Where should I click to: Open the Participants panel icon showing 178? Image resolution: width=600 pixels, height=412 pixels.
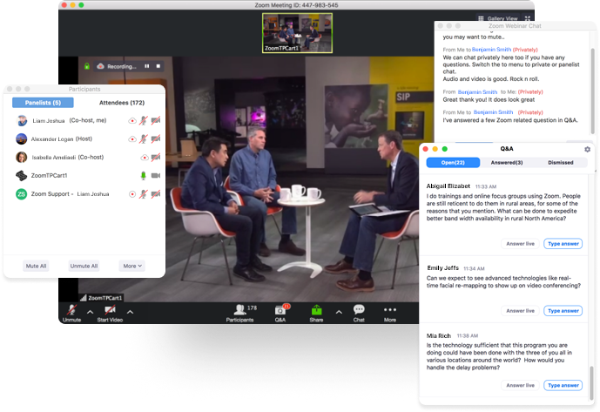pos(240,309)
